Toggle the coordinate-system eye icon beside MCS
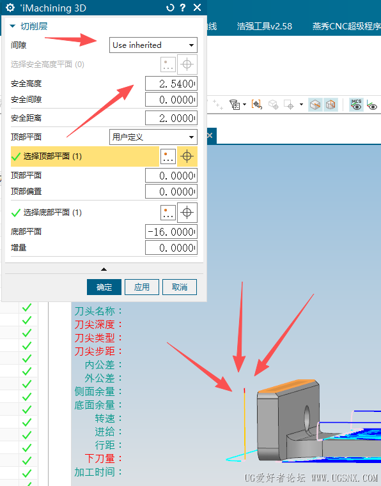This screenshot has height=486, width=381. coord(371,105)
